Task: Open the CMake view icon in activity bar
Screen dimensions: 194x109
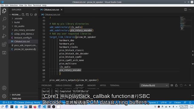Action: coord(4,53)
